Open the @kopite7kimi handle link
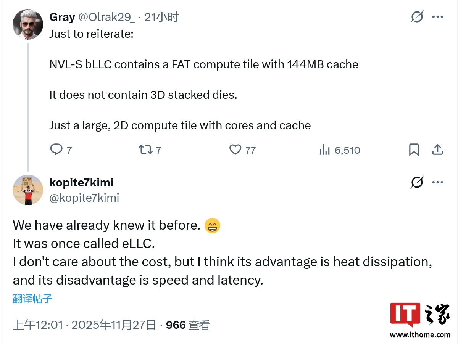 click(84, 198)
